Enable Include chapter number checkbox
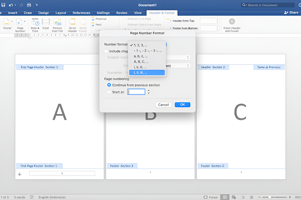 point(106,51)
